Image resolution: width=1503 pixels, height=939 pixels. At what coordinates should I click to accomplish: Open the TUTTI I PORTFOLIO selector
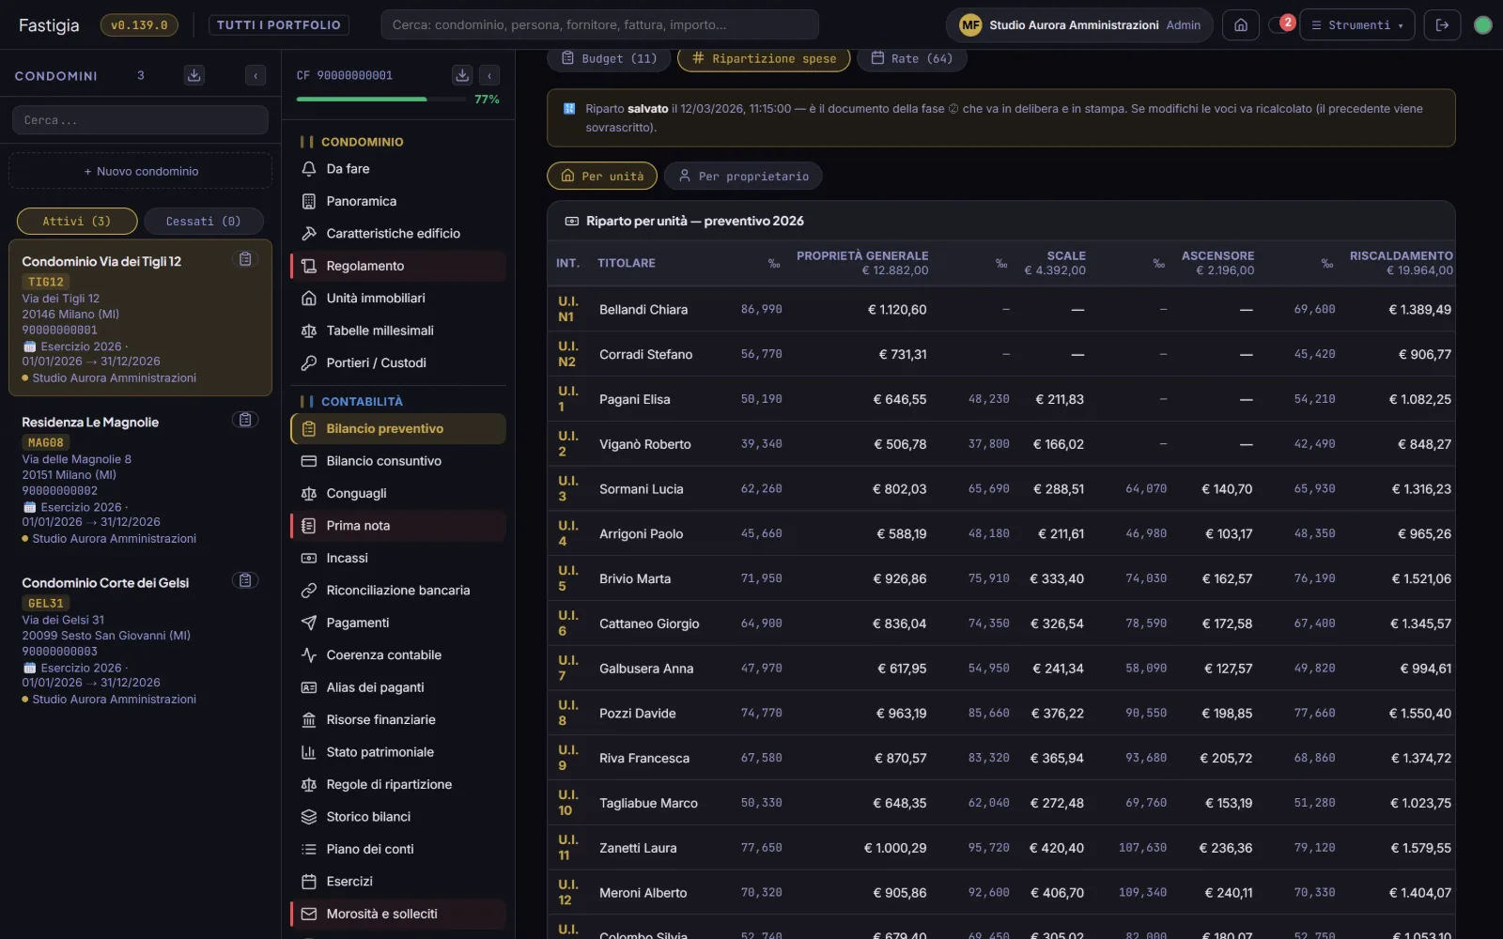pos(279,25)
